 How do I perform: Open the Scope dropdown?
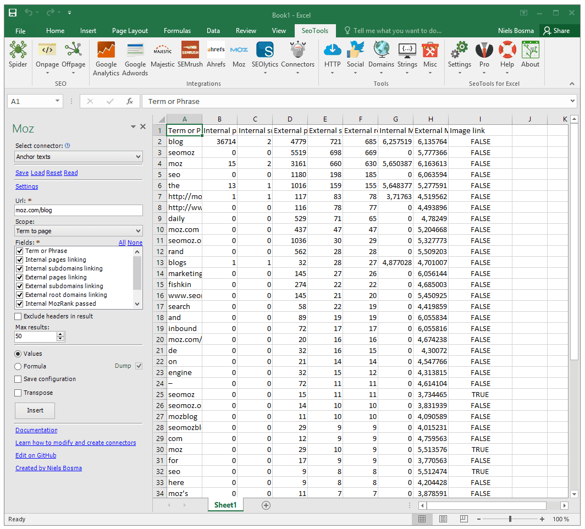(78, 230)
